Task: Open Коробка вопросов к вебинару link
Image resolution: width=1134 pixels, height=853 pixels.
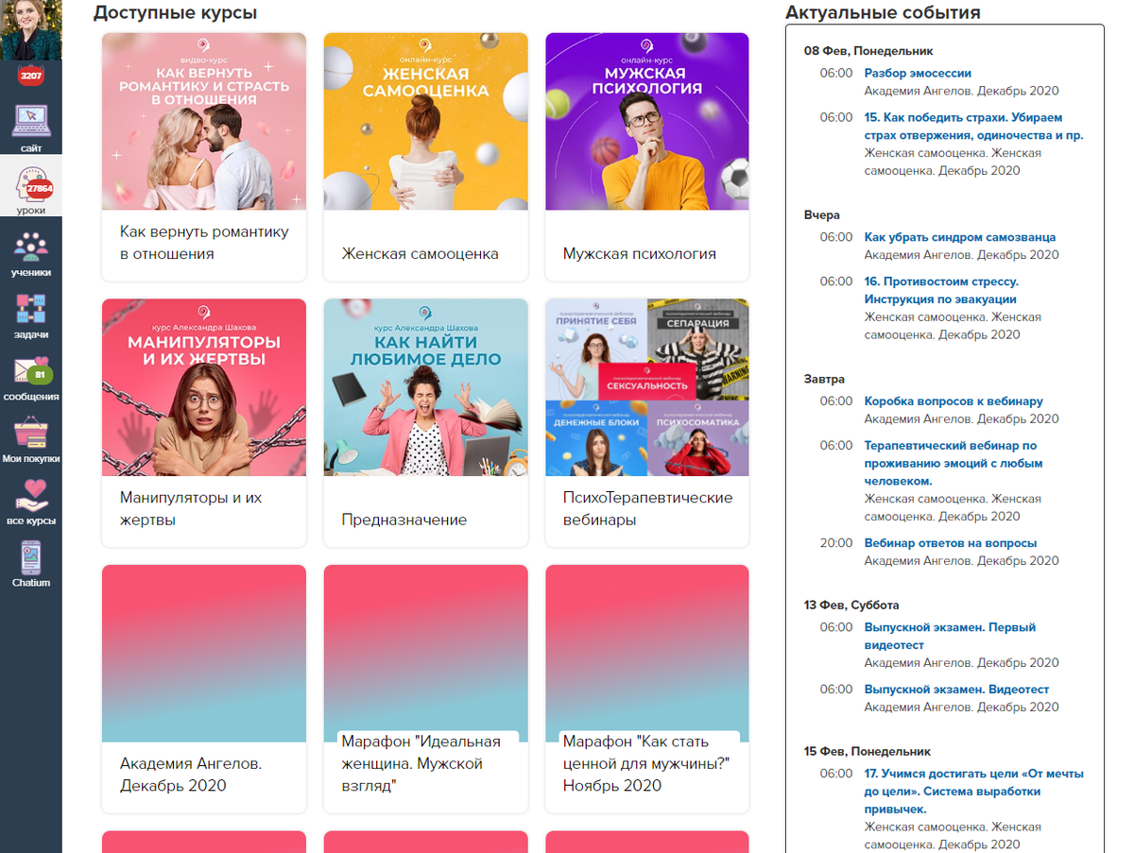Action: (x=953, y=401)
